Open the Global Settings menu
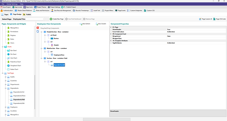227x121 pixels. click(x=12, y=4)
